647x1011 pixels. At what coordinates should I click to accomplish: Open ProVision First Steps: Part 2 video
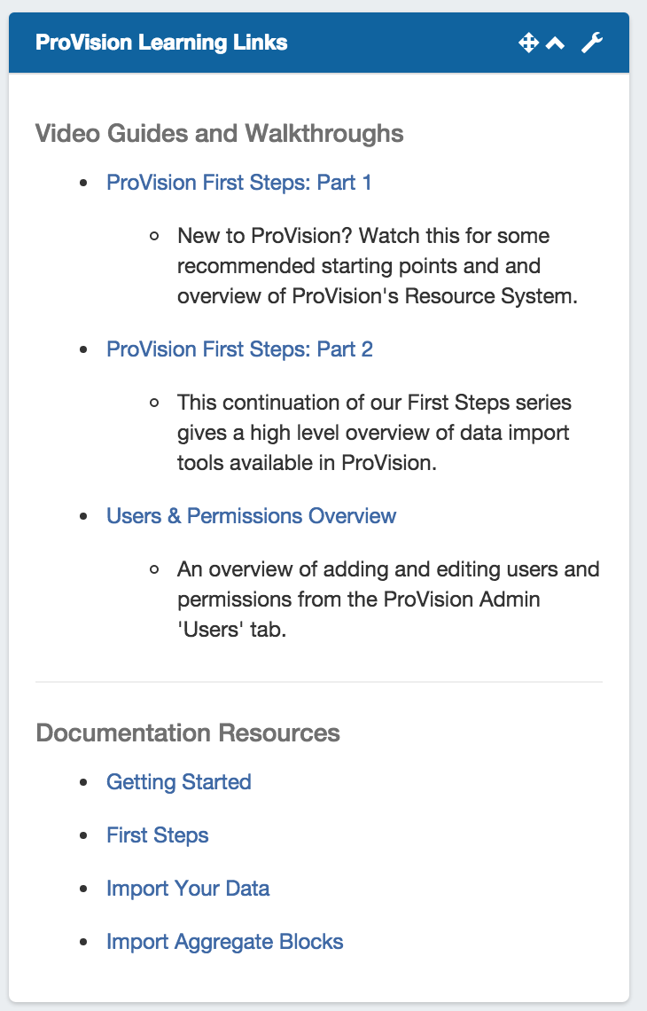point(239,349)
